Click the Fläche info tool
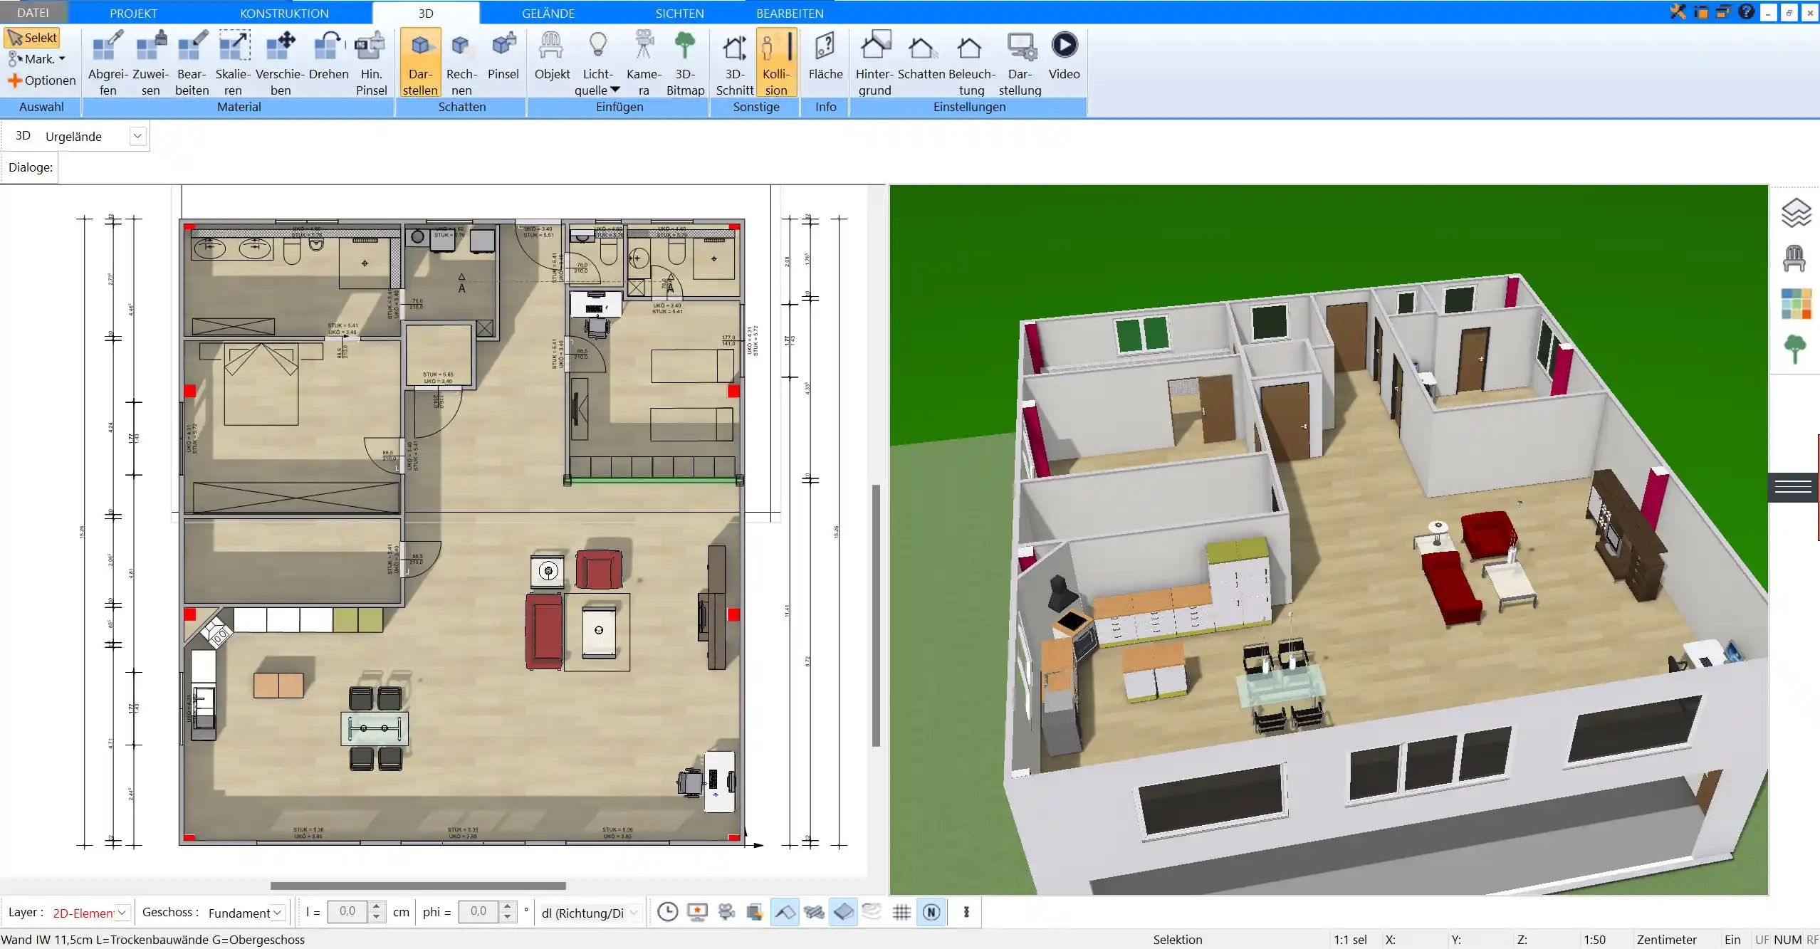This screenshot has height=949, width=1820. click(825, 56)
